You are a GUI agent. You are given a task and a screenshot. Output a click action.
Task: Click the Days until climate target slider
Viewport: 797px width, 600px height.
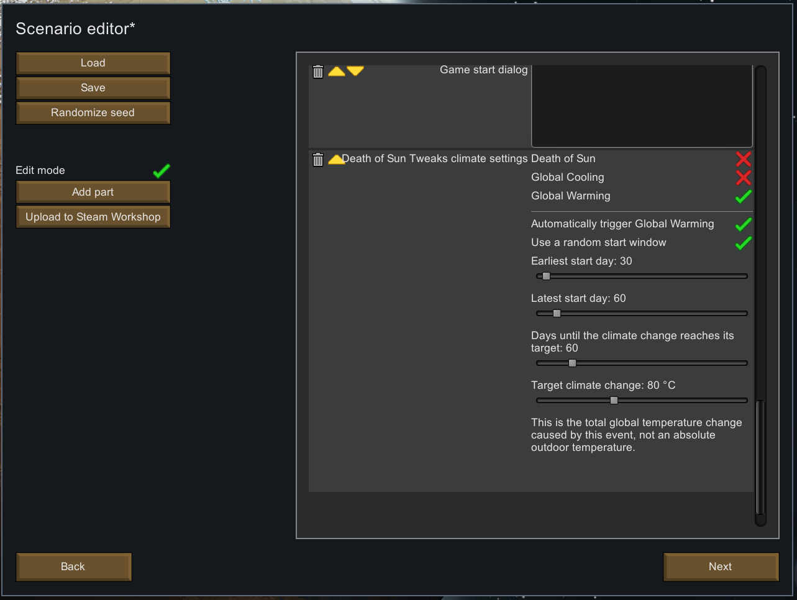pos(642,363)
